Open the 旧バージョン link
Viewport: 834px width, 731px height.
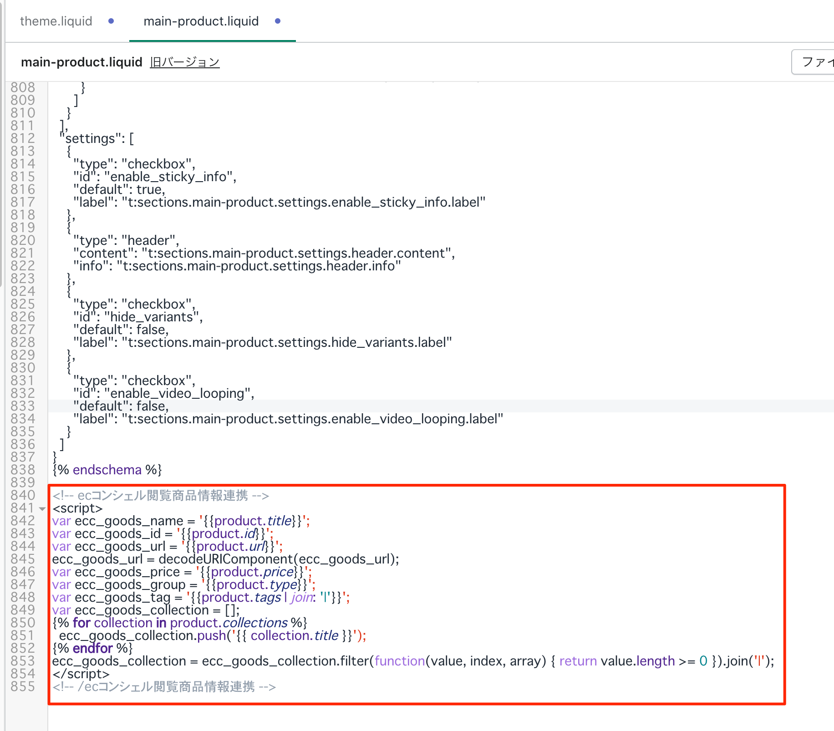click(x=185, y=62)
